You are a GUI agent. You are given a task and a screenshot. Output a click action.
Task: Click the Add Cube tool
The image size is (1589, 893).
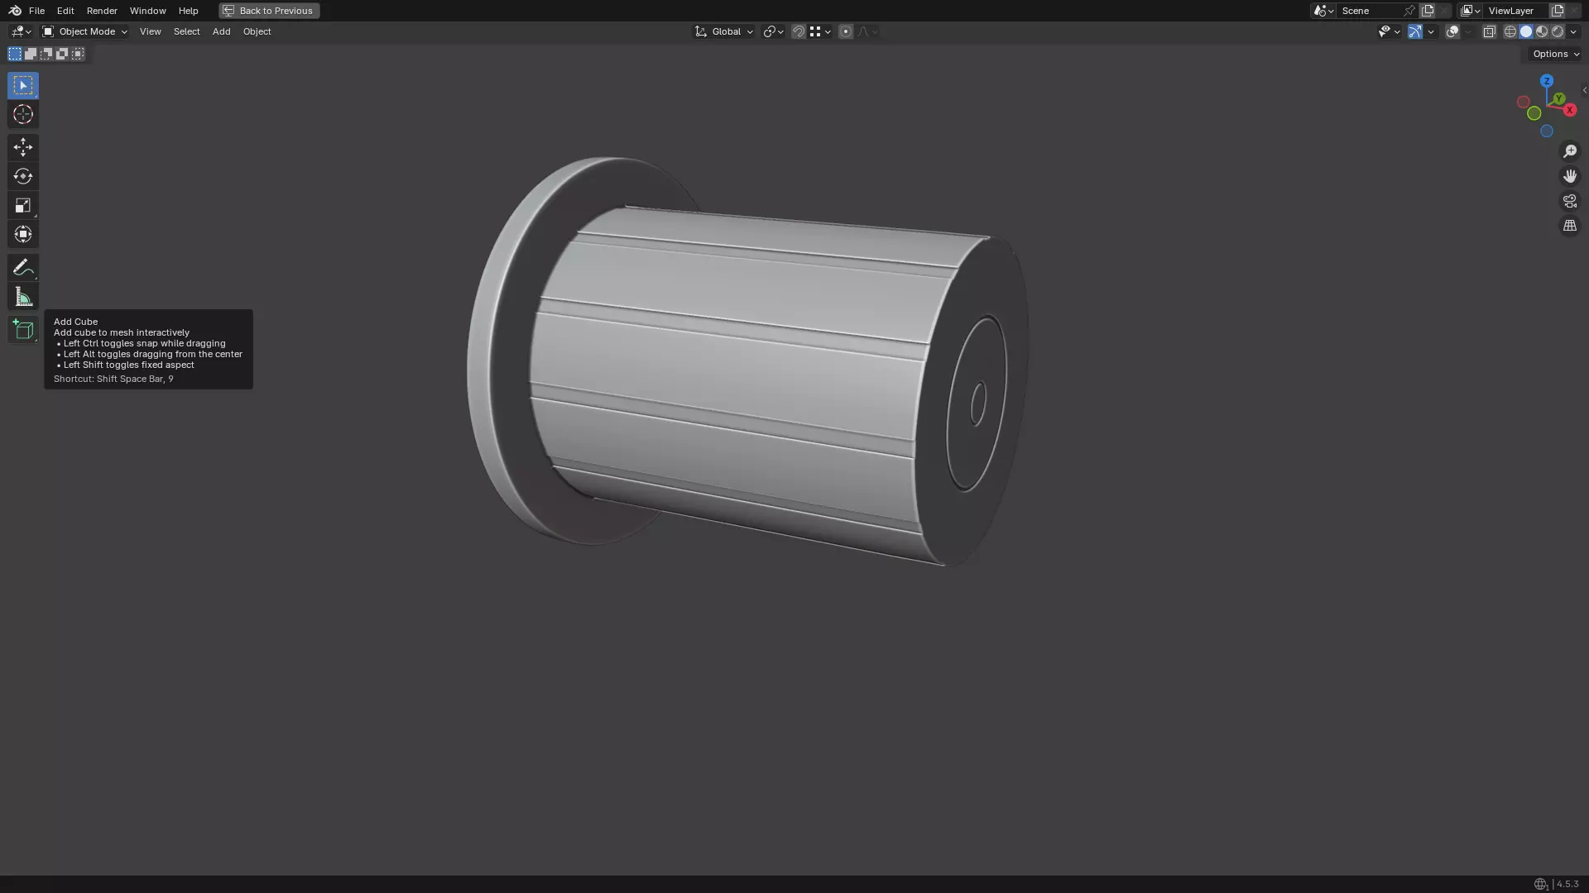point(22,330)
